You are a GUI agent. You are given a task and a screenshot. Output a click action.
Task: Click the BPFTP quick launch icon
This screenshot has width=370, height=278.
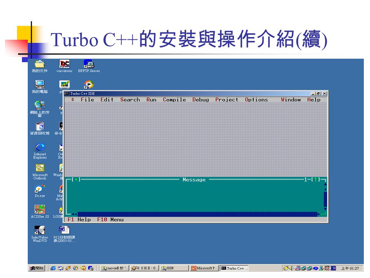coord(91,268)
